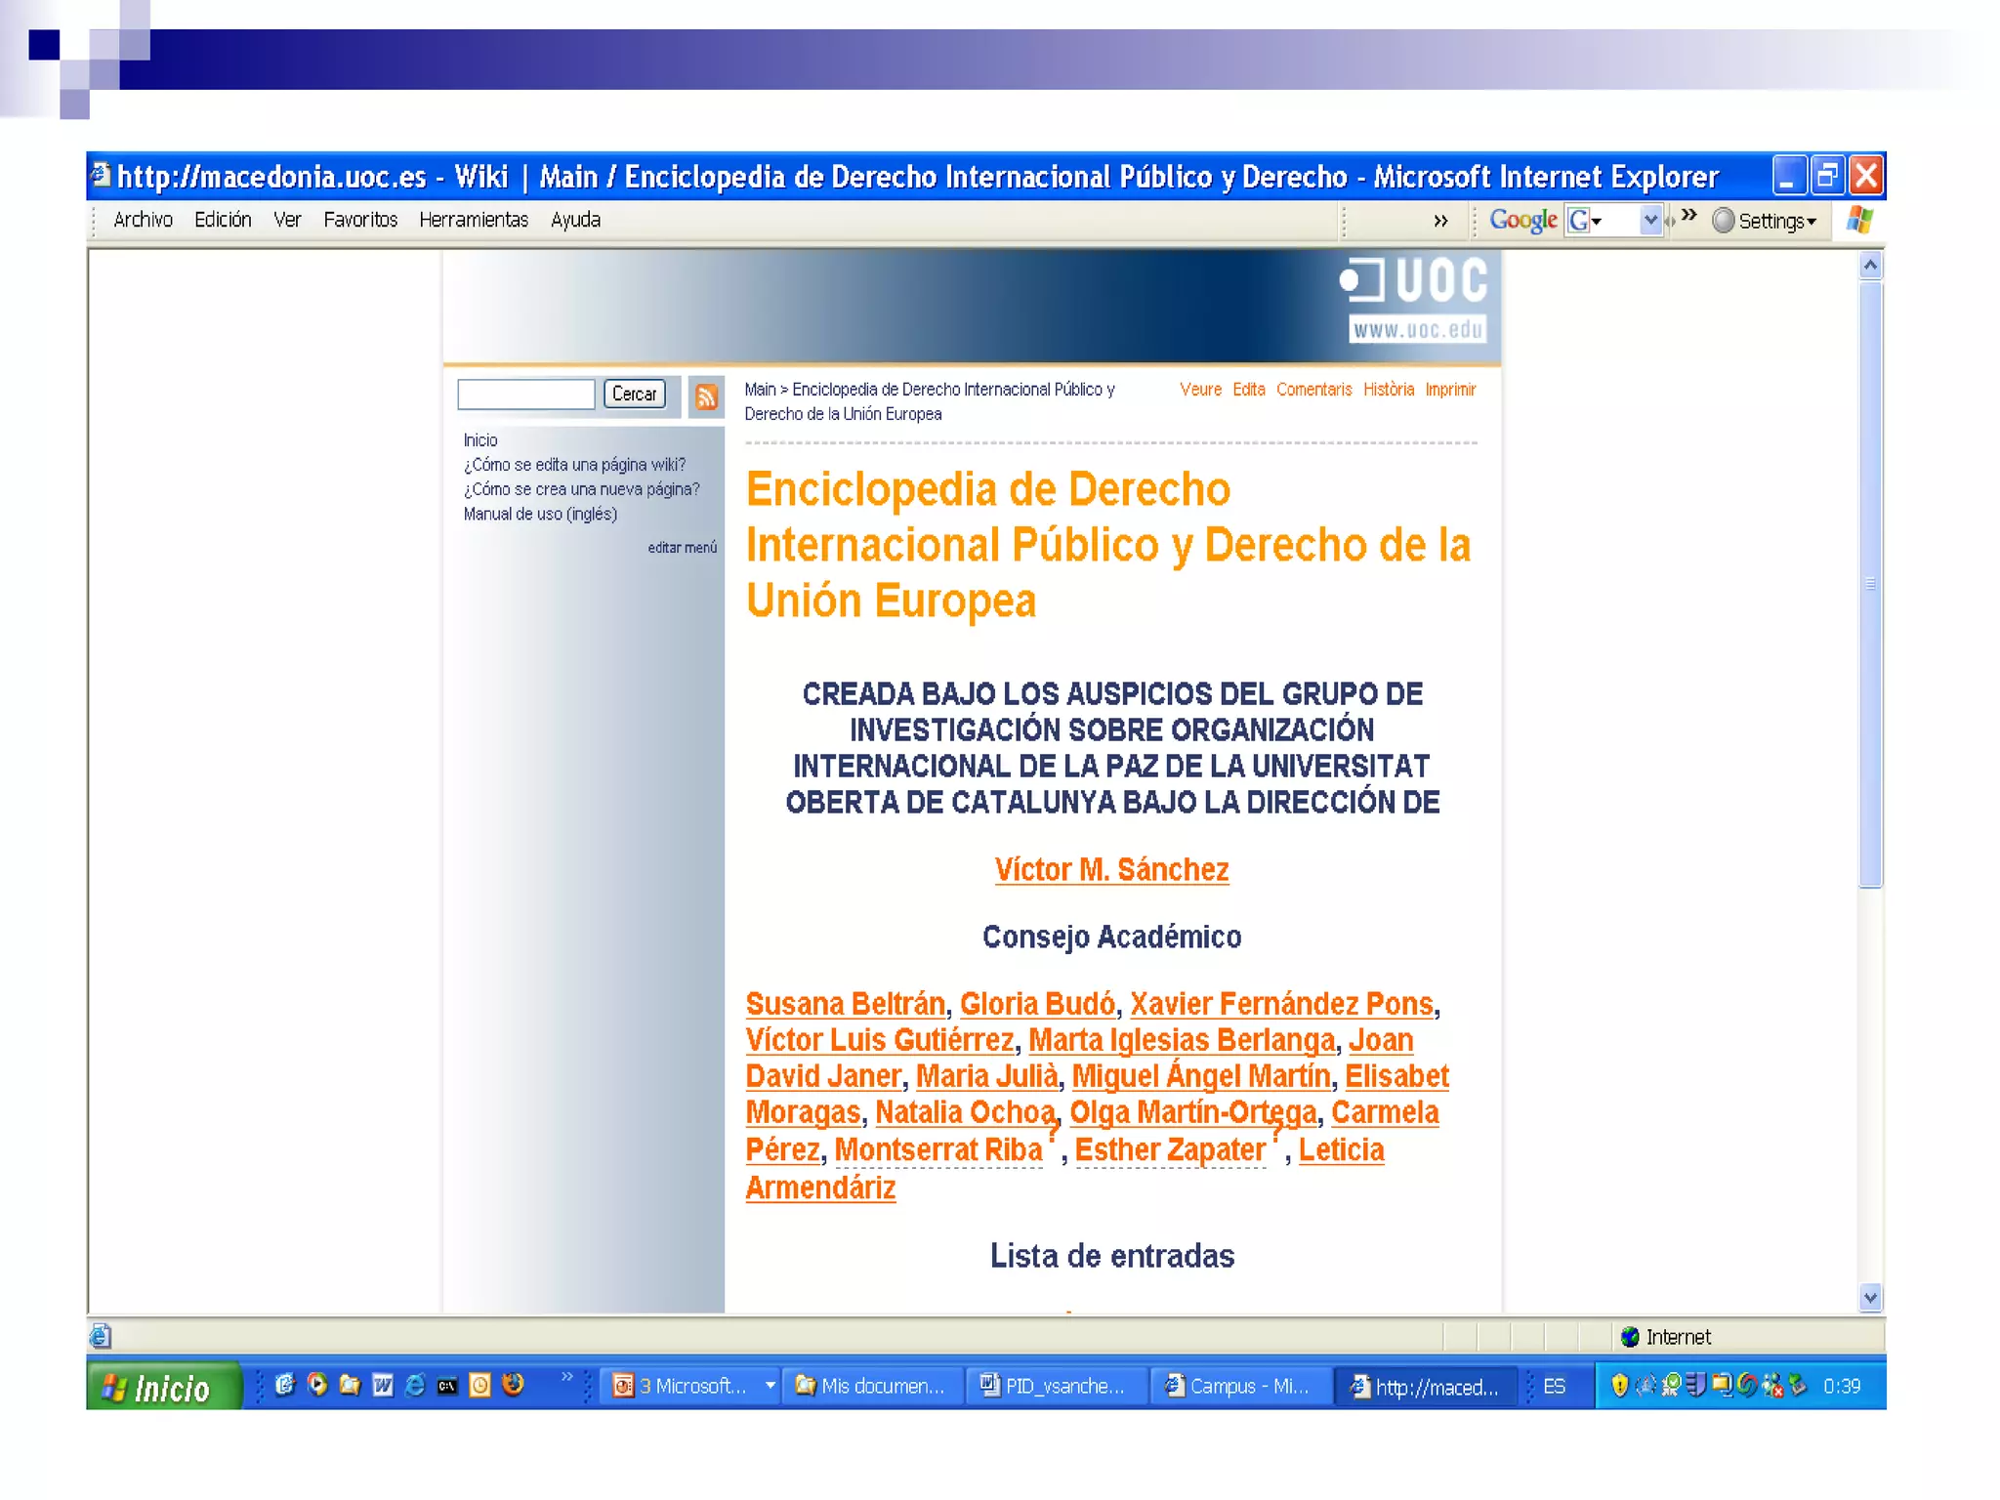Expand the Google search box dropdown arrow
The width and height of the screenshot is (2000, 1500).
(1650, 221)
